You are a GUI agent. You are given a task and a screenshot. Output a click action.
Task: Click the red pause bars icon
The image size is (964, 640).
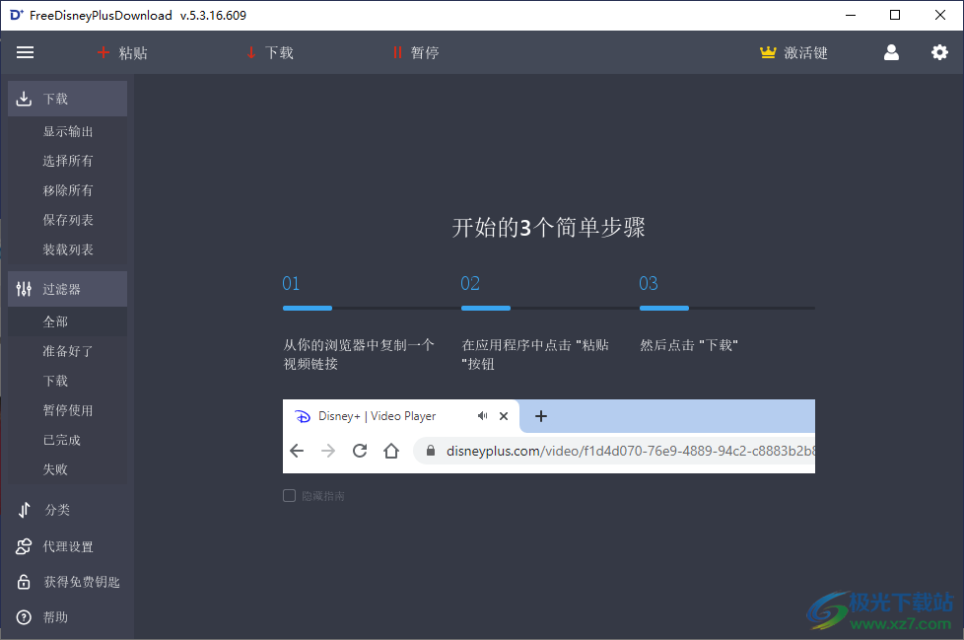point(397,53)
